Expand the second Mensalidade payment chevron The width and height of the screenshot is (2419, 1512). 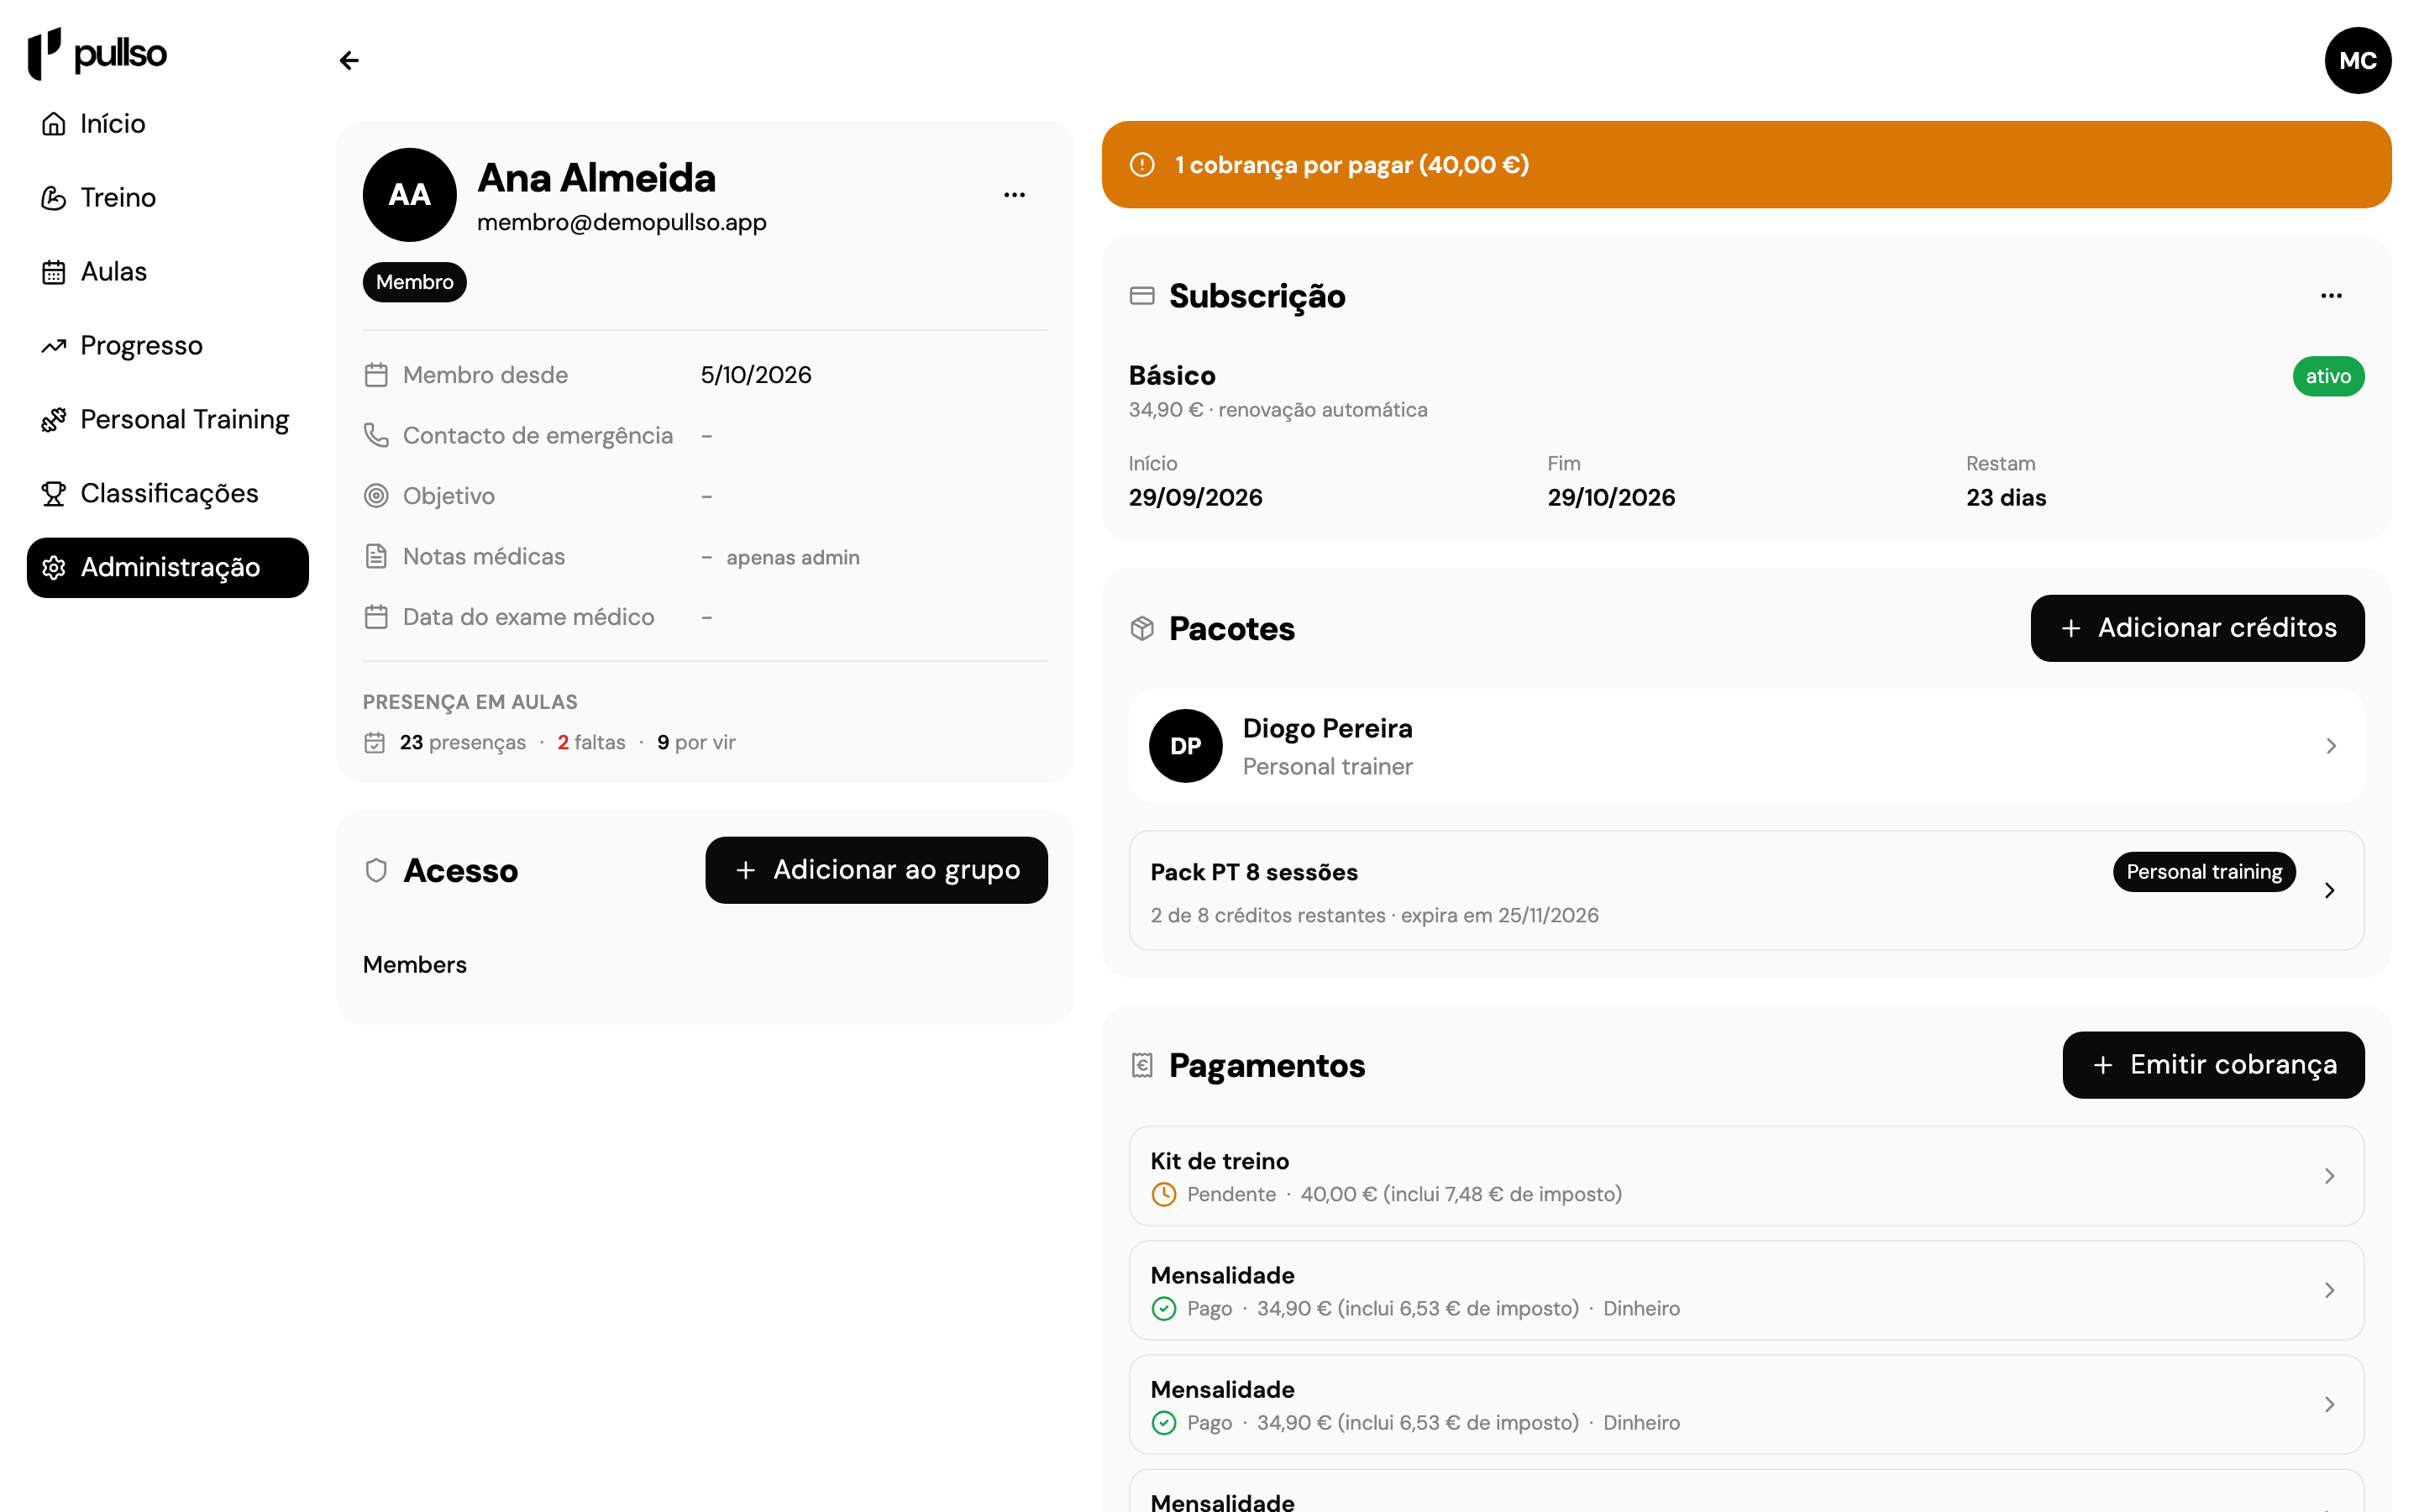tap(2330, 1404)
